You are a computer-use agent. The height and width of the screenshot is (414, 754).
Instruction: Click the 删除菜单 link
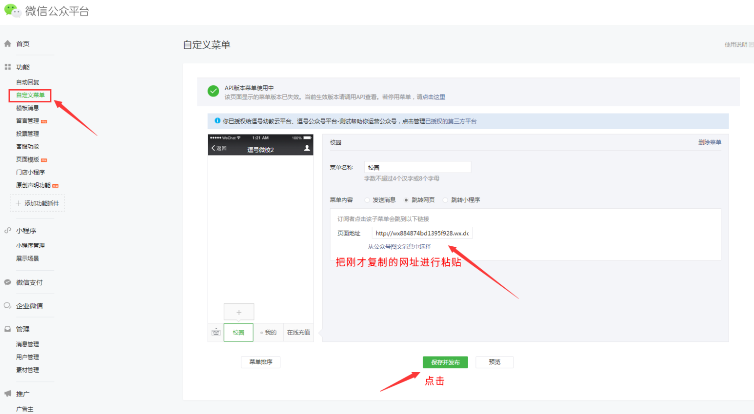(x=710, y=142)
